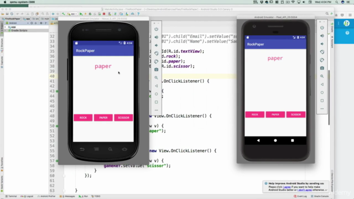Click volume down on the Nexus emulator toolbar
The image size is (354, 199).
pos(156,45)
